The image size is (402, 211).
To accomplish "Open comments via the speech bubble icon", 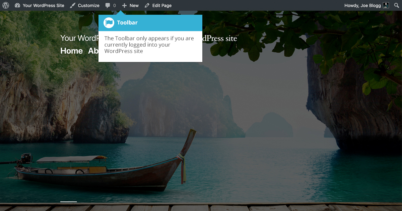I will click(108, 5).
